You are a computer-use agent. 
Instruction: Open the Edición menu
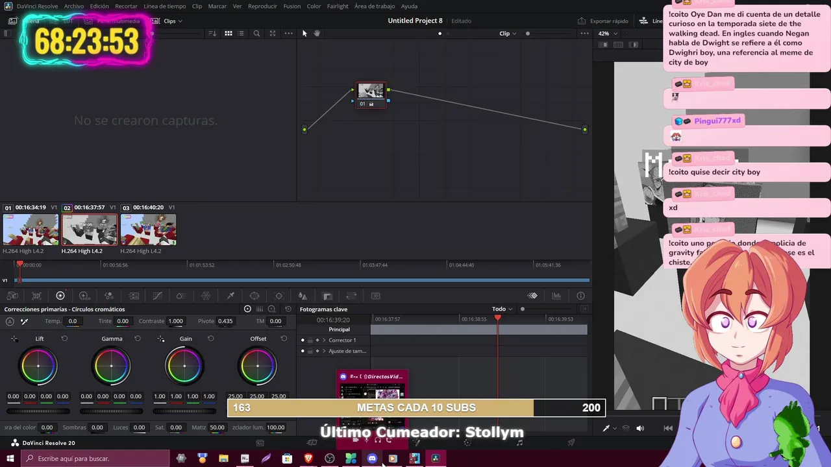click(99, 6)
